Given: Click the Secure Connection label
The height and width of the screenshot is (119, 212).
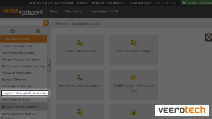Looking at the screenshot, I should [199, 3].
